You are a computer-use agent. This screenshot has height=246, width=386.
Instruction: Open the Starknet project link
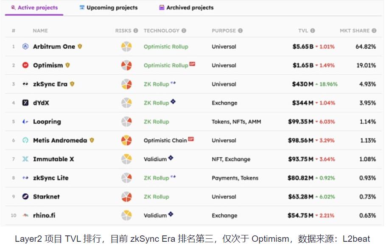coord(46,196)
